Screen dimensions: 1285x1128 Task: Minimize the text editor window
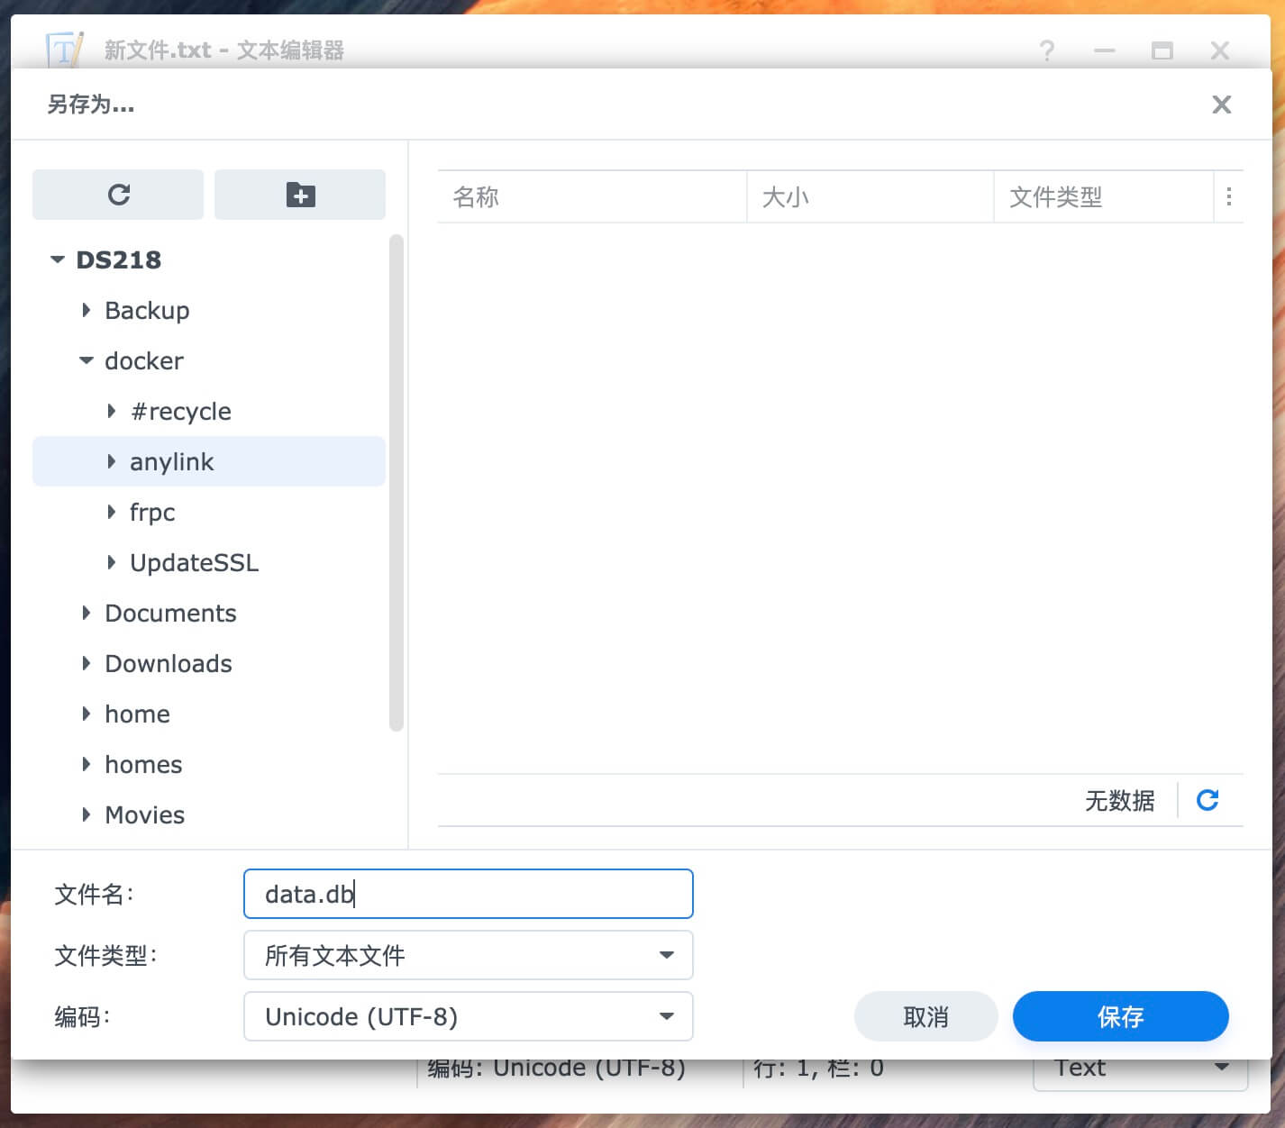(1105, 50)
